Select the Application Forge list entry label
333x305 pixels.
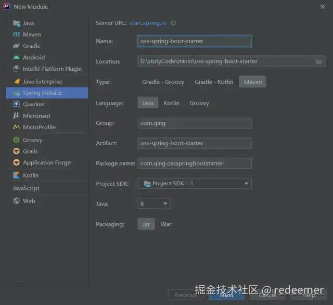coord(47,163)
